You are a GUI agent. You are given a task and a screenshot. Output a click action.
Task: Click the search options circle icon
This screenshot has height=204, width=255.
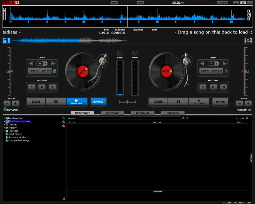click(183, 118)
